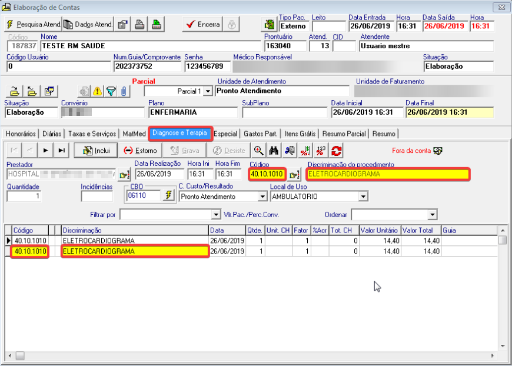The width and height of the screenshot is (512, 366).
Task: Click the yellow warning triangle icon
Action: tap(97, 91)
